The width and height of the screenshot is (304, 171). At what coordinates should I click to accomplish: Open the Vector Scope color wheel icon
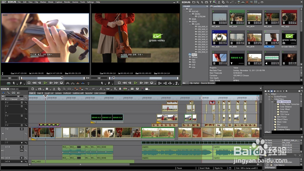(142, 89)
